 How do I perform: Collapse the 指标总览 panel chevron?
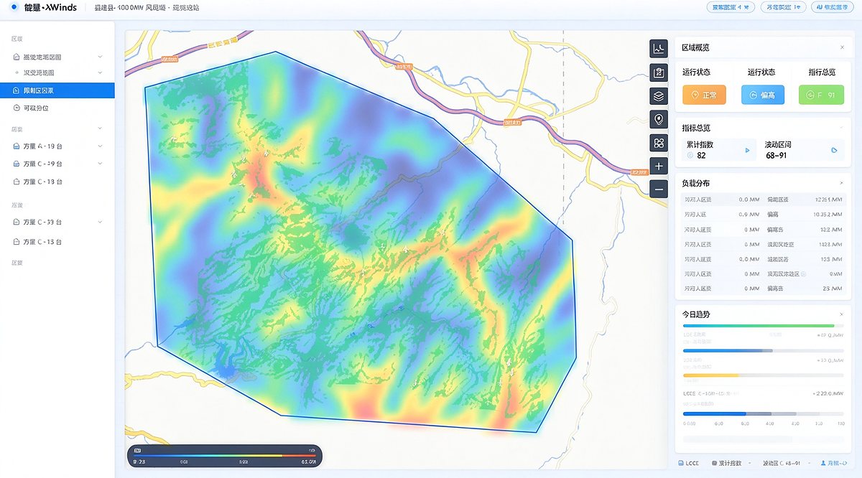pyautogui.click(x=842, y=127)
